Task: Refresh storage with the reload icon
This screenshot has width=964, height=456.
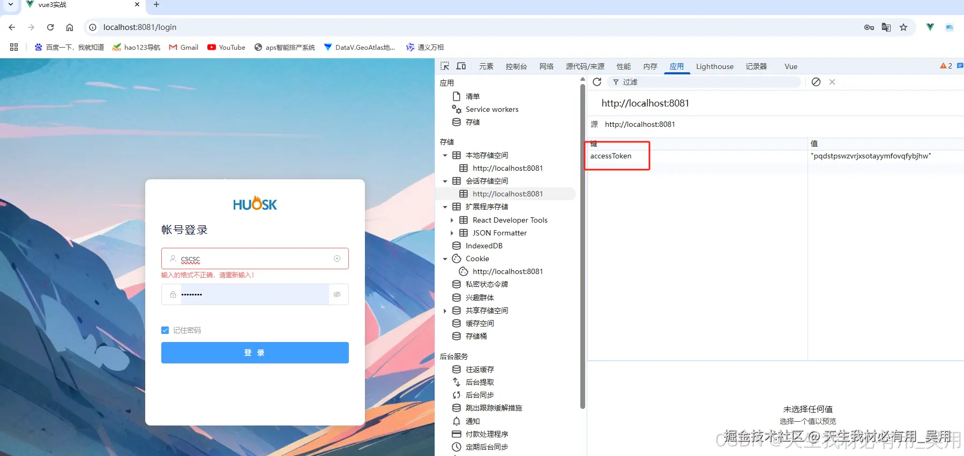Action: [x=597, y=82]
